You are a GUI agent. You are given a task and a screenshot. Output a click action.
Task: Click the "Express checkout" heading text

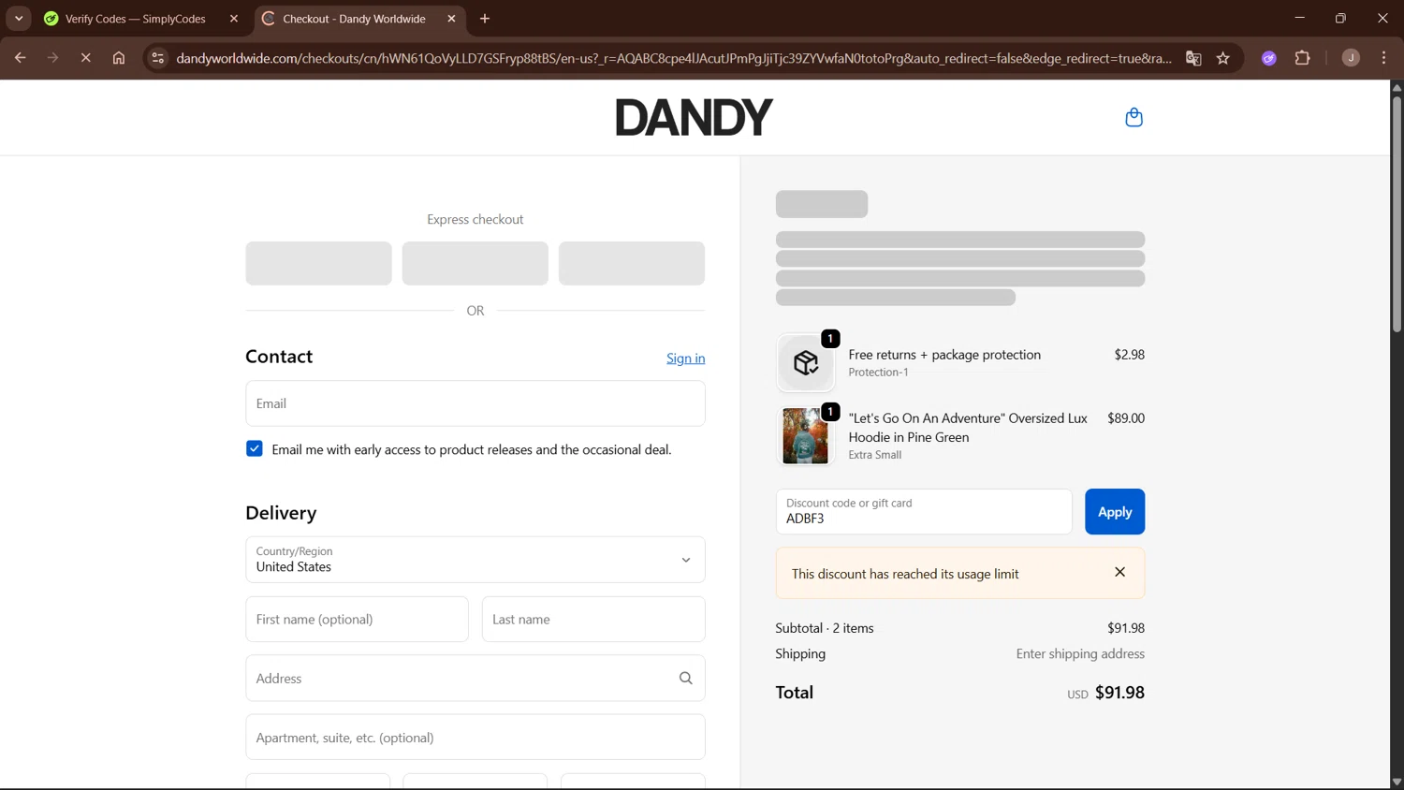pos(475,219)
